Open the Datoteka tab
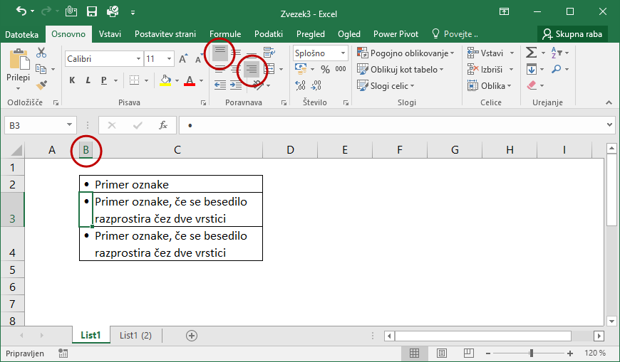 click(x=22, y=34)
